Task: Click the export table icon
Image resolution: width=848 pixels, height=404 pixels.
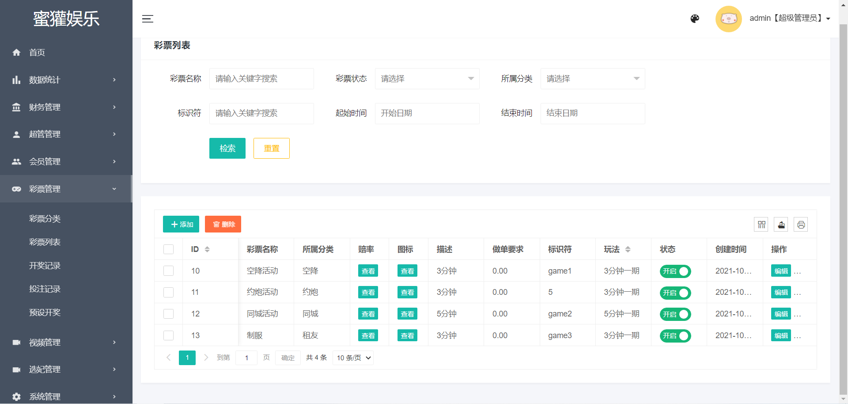Action: coord(781,225)
